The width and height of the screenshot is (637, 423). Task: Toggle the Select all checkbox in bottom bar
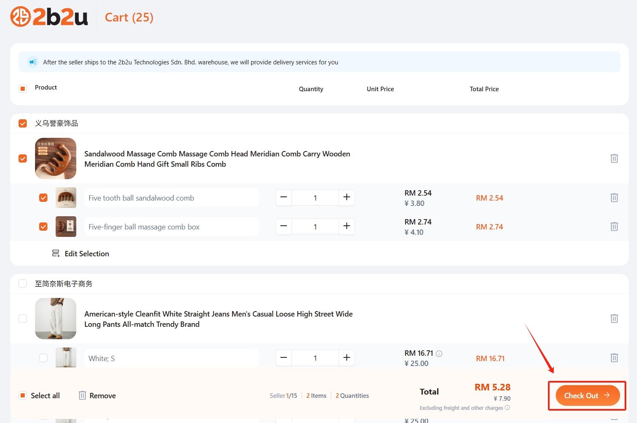coord(23,395)
